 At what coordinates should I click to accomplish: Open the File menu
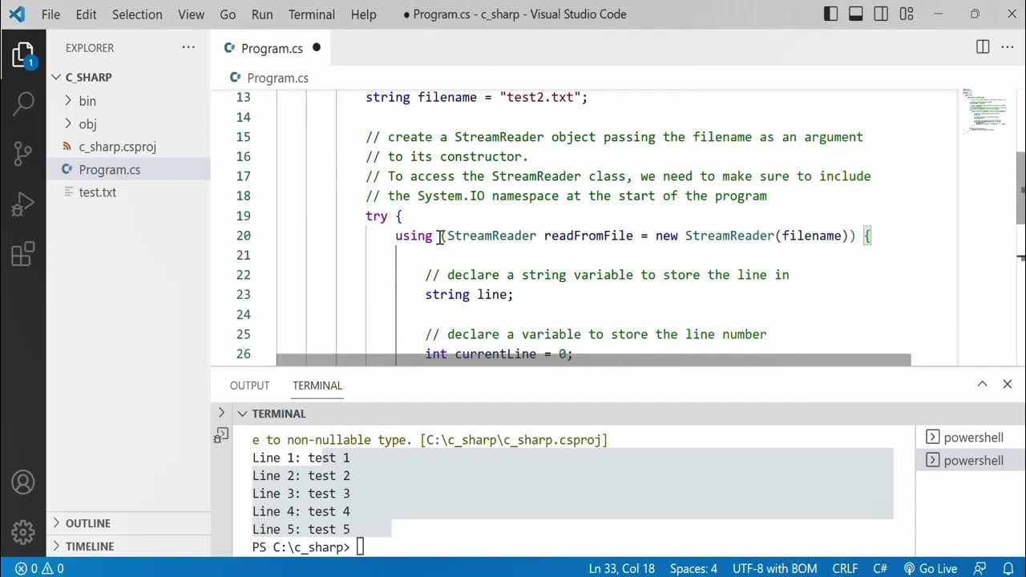click(x=50, y=14)
